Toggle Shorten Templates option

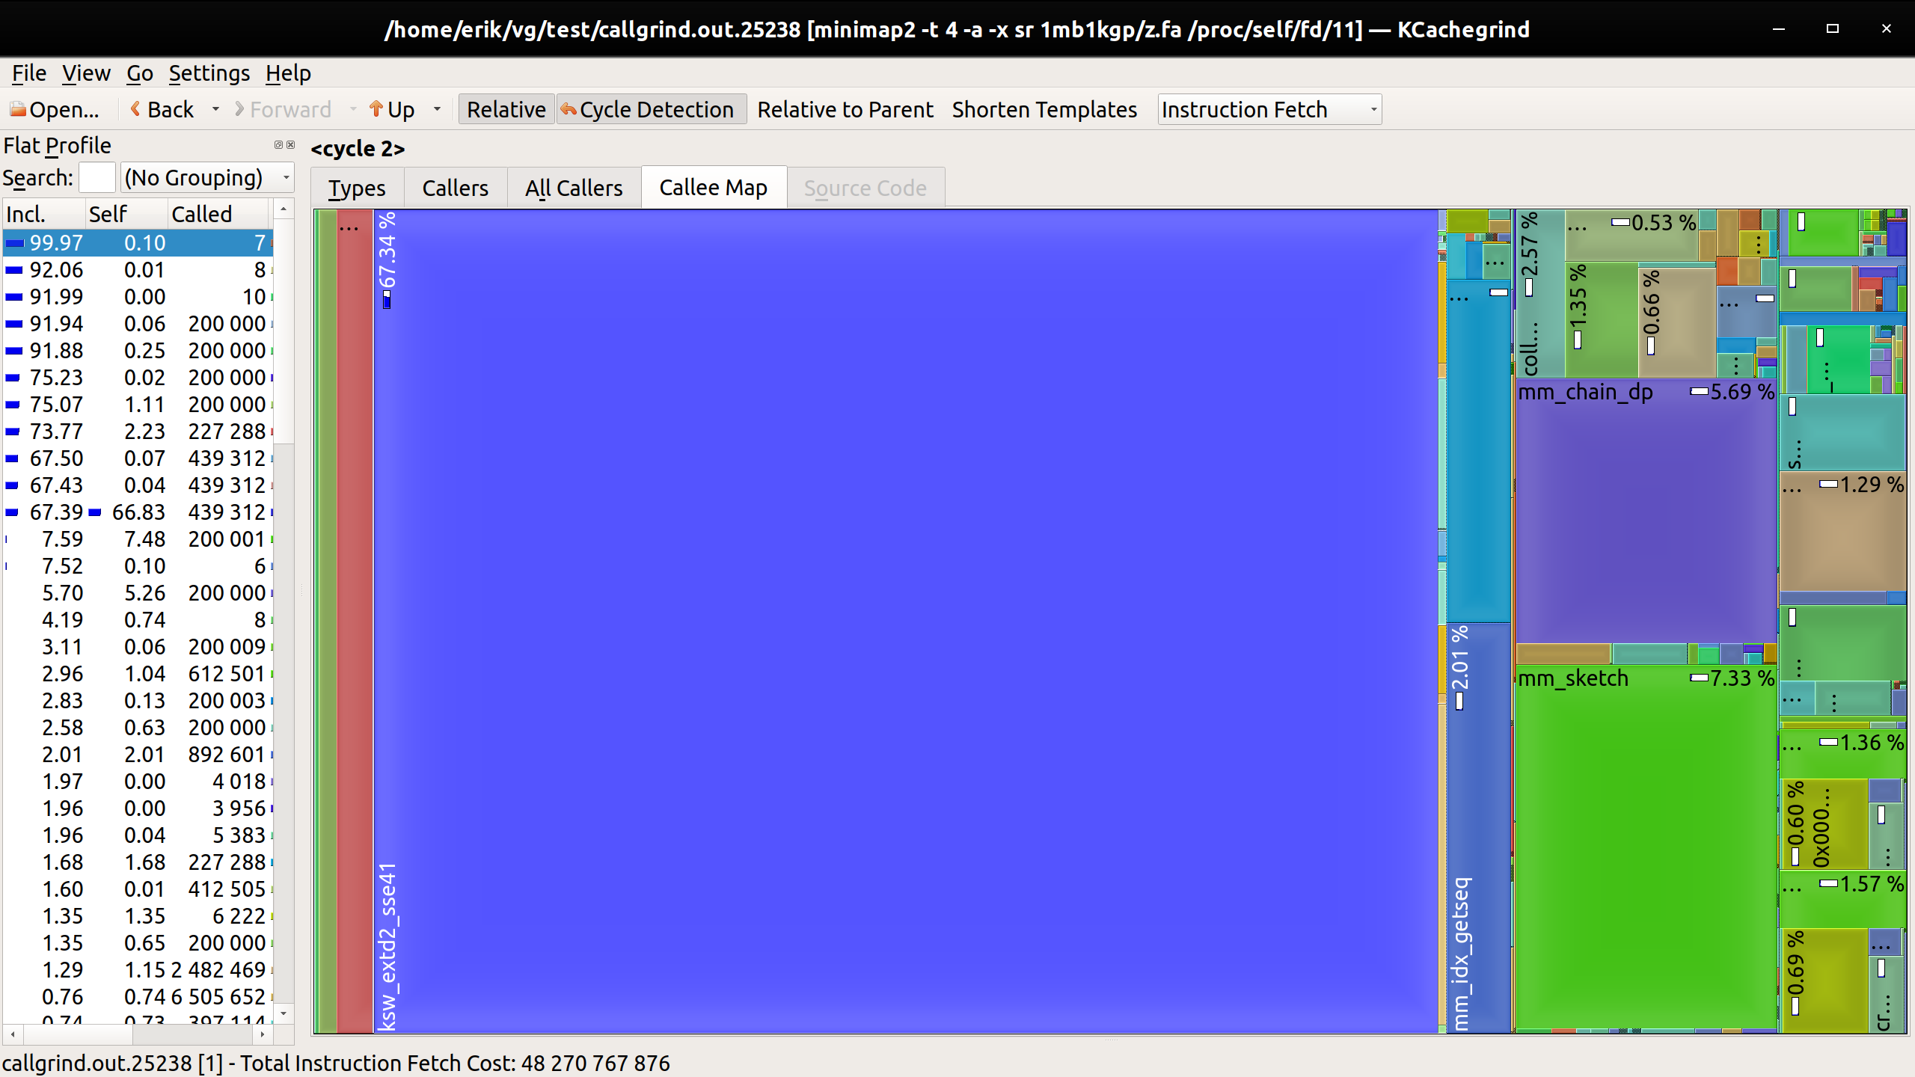(1044, 109)
